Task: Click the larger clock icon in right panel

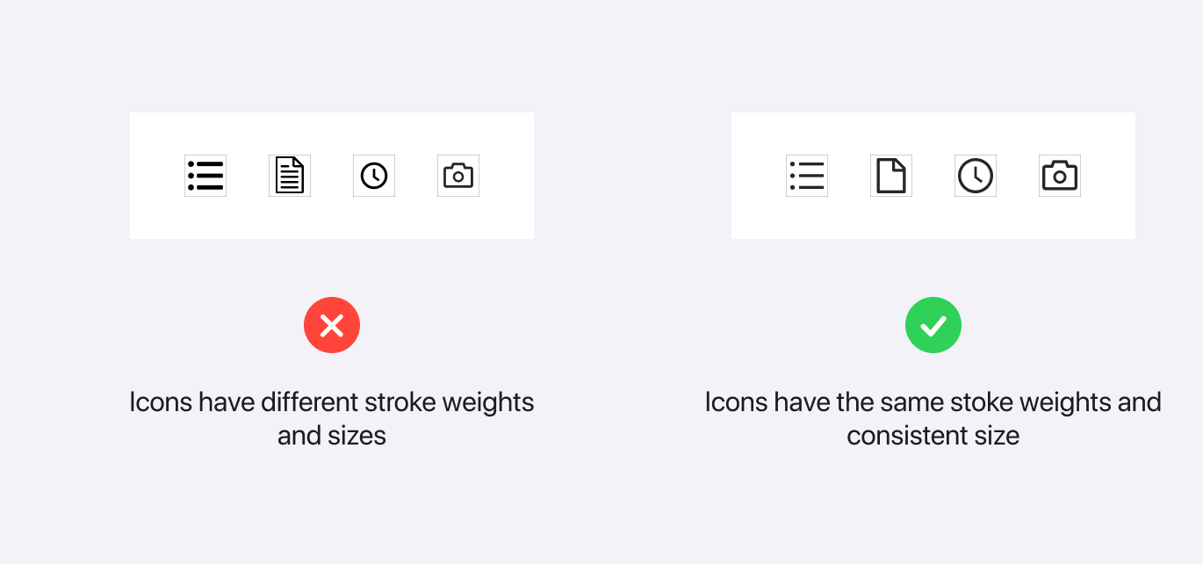Action: click(x=976, y=176)
